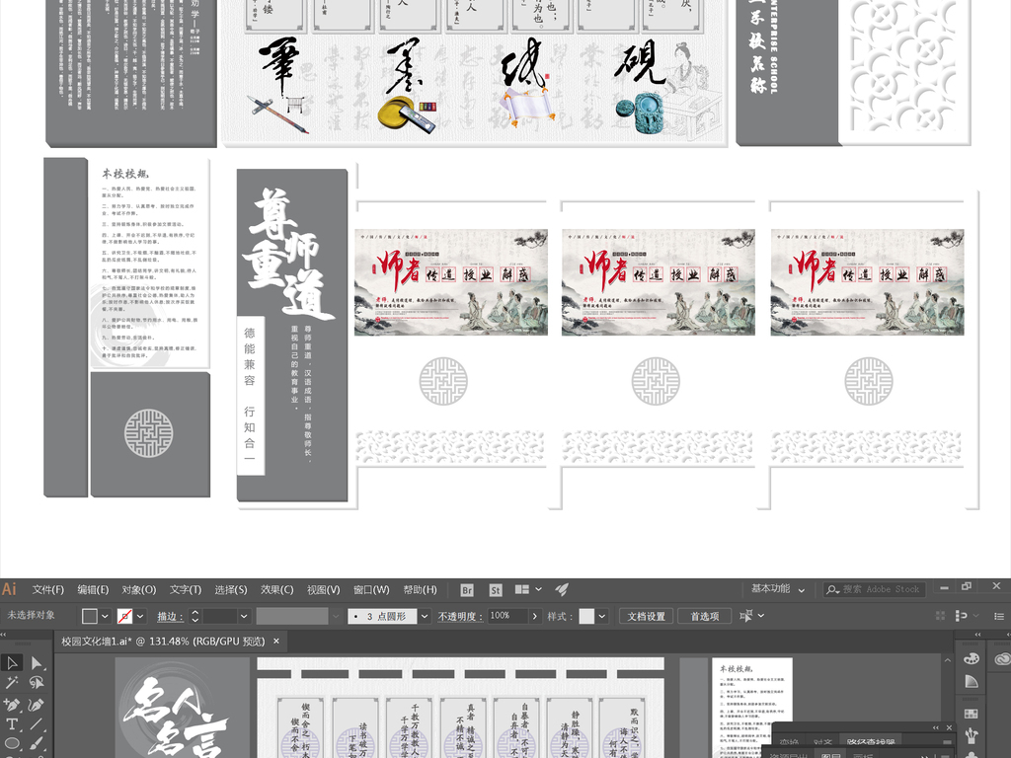Open the Color panel from the dock

[972, 658]
